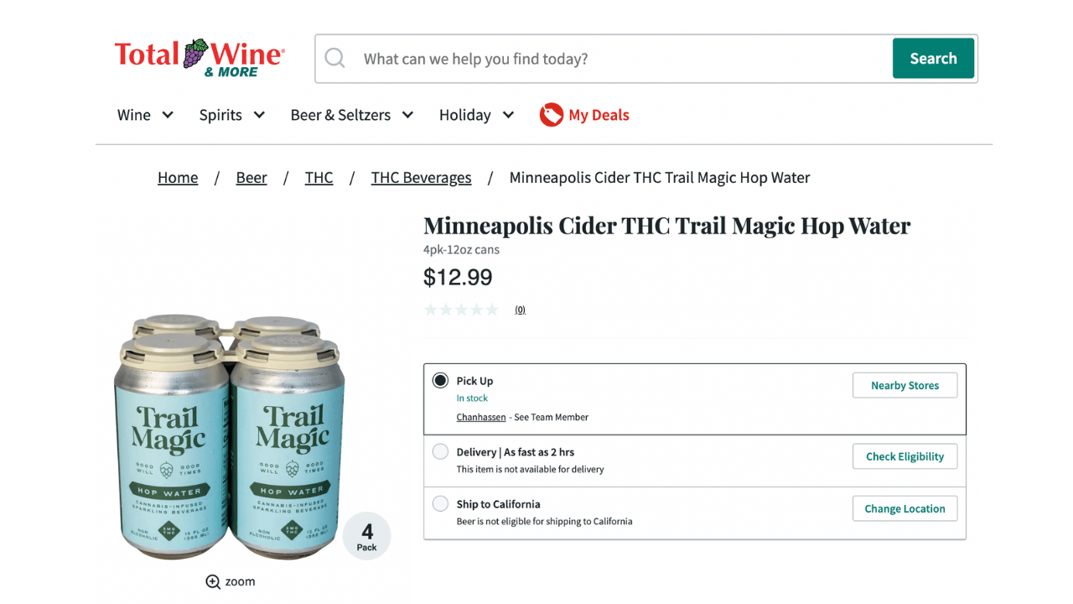This screenshot has height=604, width=1073.
Task: Click the magnifying glass search icon
Action: (x=335, y=59)
